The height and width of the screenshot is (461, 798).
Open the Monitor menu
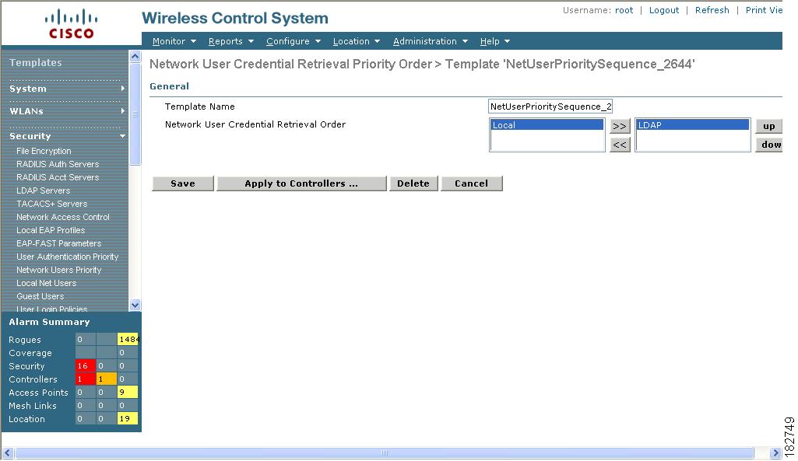pos(174,41)
